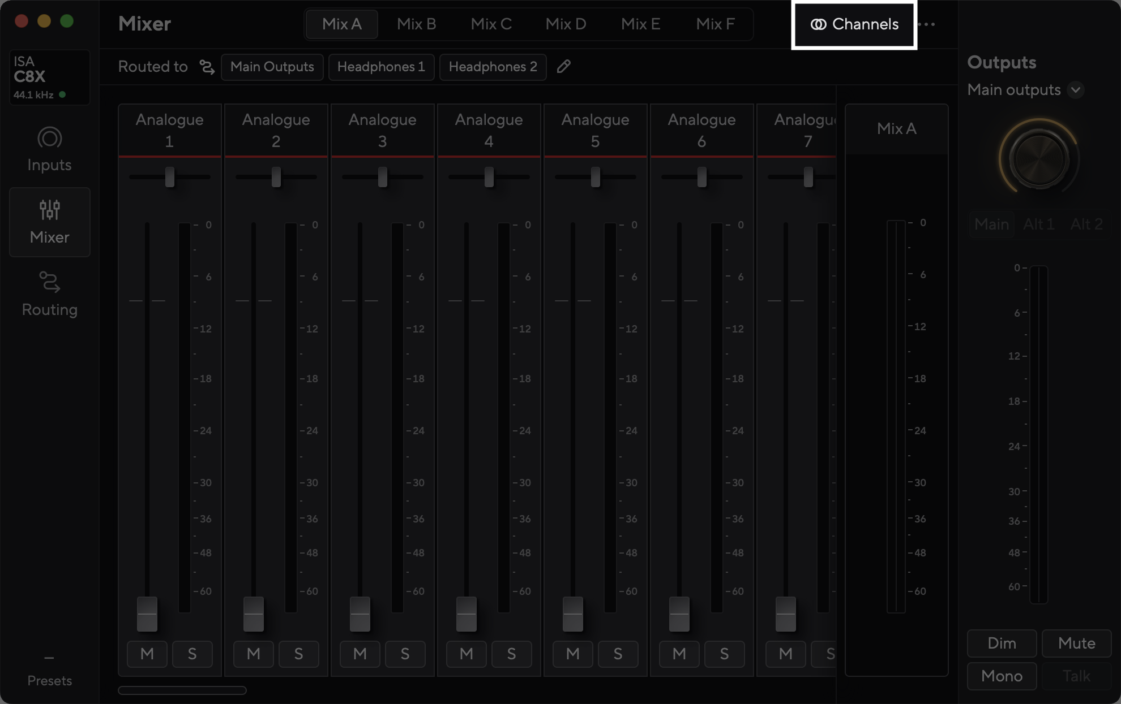This screenshot has height=704, width=1121.
Task: Click the Analogue 2 volume fader handle
Action: pyautogui.click(x=254, y=614)
